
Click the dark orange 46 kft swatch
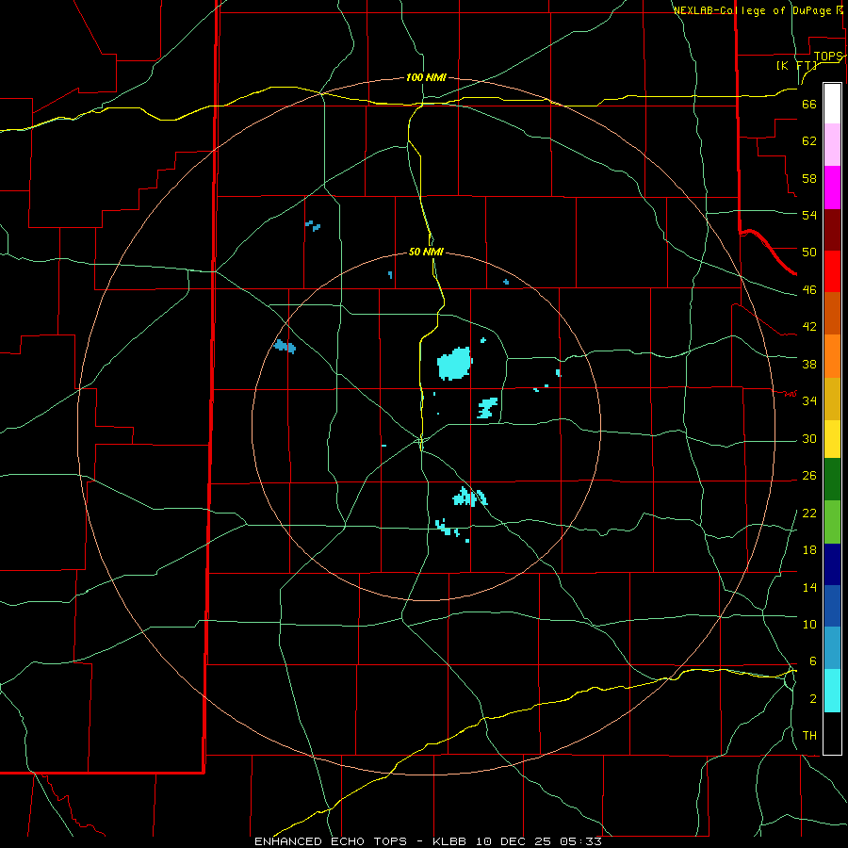point(832,313)
